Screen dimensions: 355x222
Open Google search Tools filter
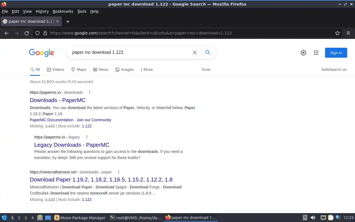click(206, 69)
